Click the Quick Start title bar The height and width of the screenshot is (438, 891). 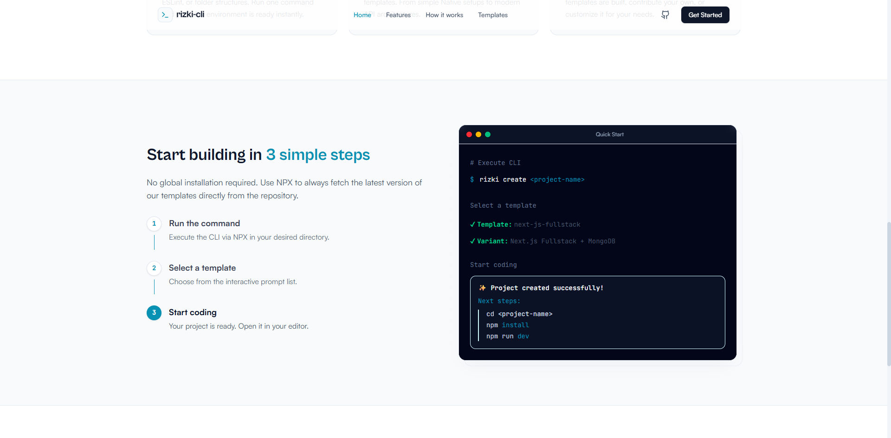(609, 134)
